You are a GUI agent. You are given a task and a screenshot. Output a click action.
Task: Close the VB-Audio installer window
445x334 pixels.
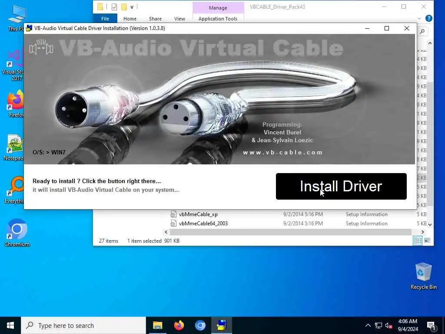click(407, 28)
